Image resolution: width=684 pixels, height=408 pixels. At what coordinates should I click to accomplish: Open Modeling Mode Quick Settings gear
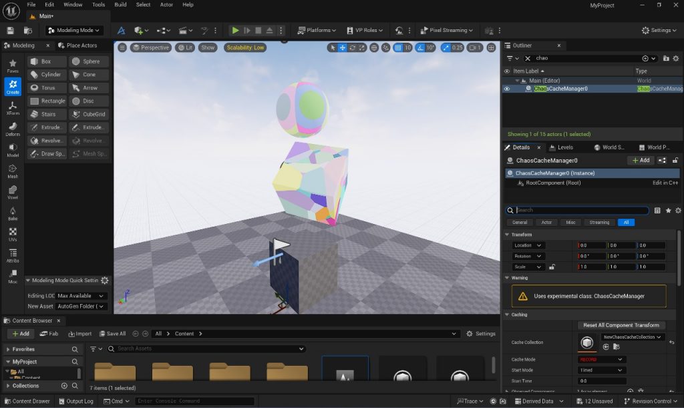click(x=105, y=281)
